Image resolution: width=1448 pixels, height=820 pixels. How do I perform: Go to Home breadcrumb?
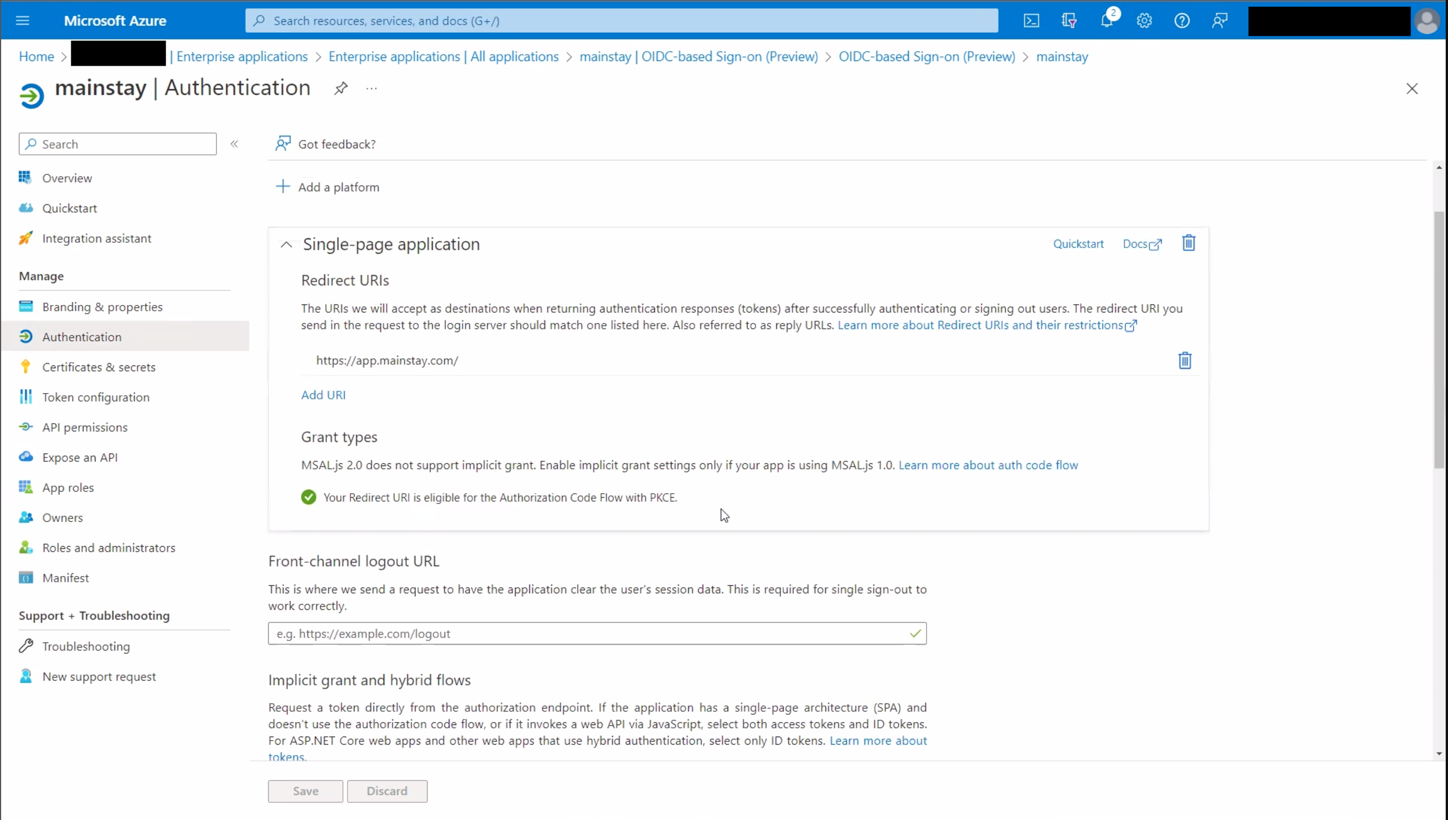tap(36, 56)
